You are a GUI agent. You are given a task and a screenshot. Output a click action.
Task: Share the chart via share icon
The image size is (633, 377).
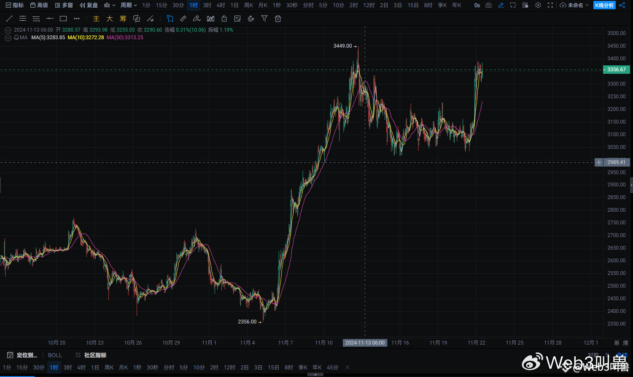tap(622, 5)
